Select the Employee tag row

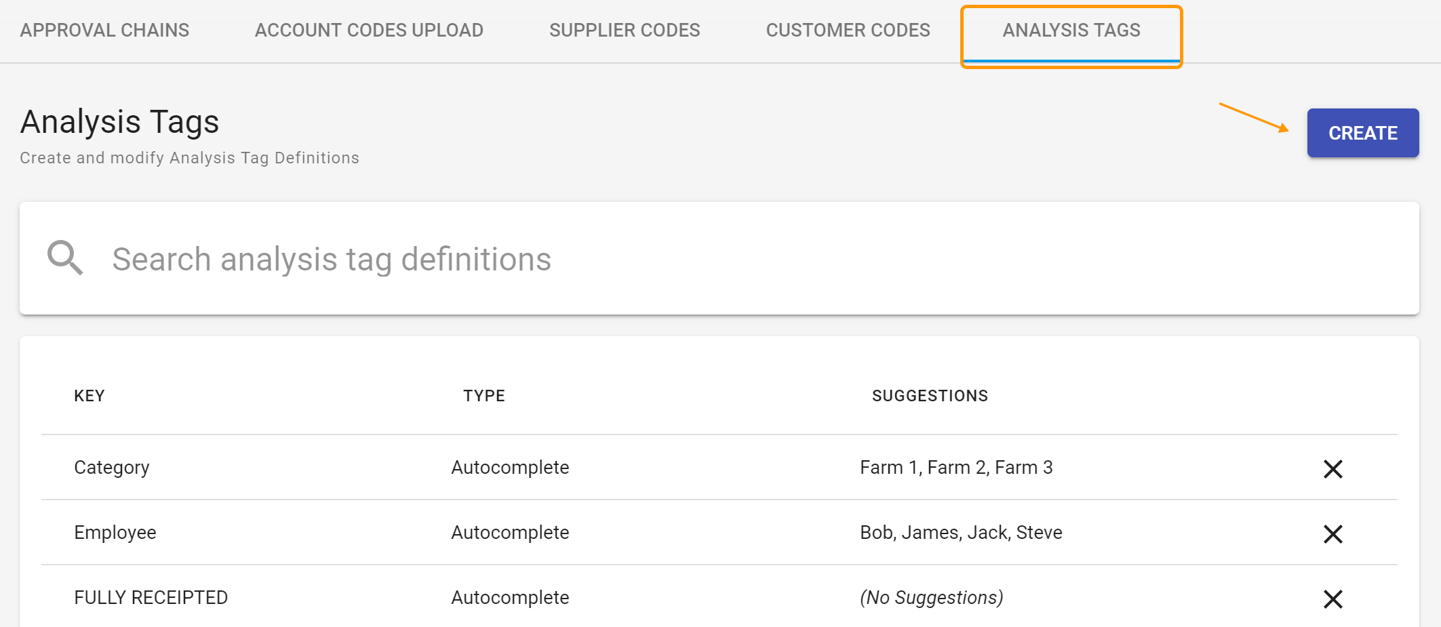[x=115, y=533]
